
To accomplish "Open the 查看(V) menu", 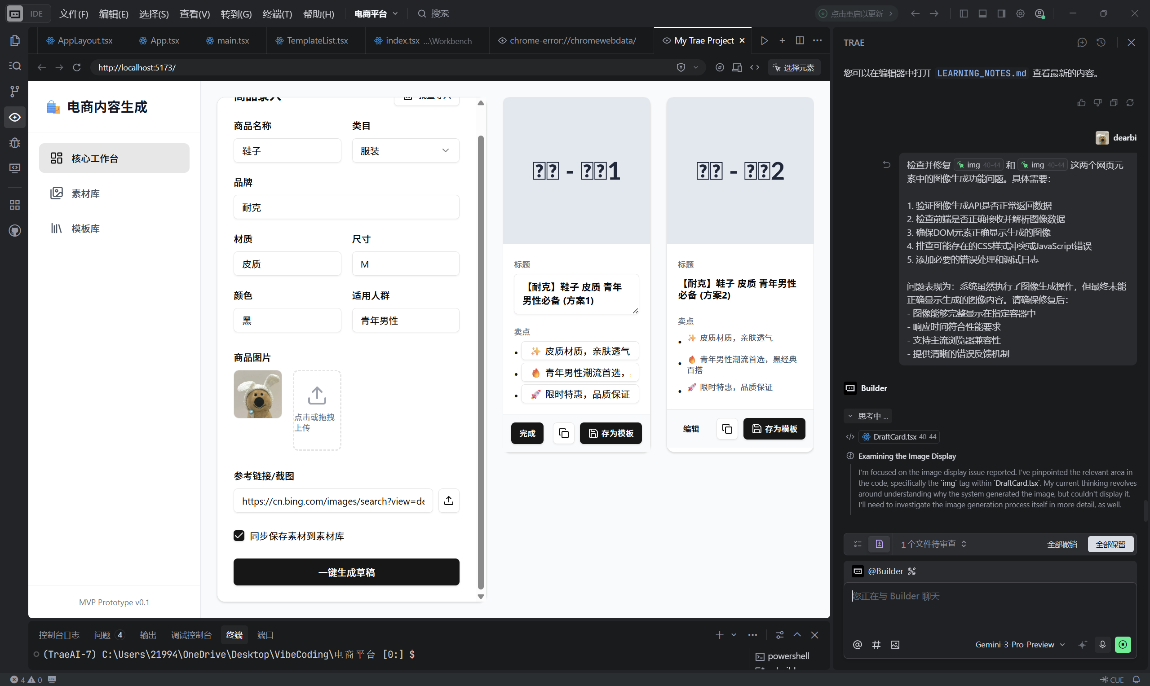I will [x=194, y=13].
